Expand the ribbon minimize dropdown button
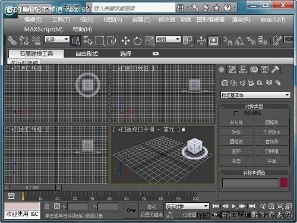Image resolution: width=297 pixels, height=223 pixels. coord(156,54)
